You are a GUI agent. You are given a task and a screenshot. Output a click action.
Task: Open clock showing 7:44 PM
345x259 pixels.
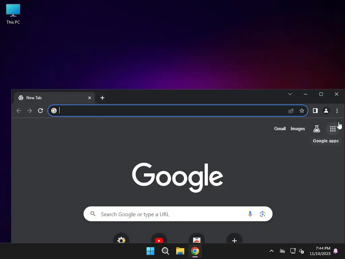coord(320,251)
